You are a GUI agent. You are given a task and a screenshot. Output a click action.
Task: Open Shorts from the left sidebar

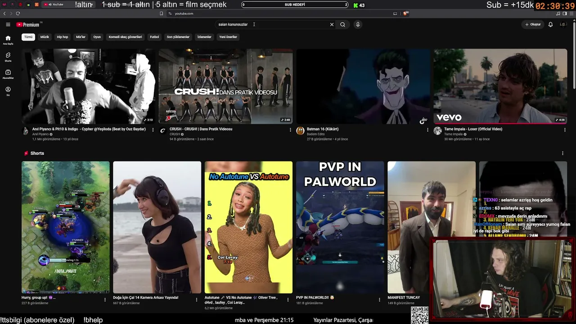coord(8,57)
